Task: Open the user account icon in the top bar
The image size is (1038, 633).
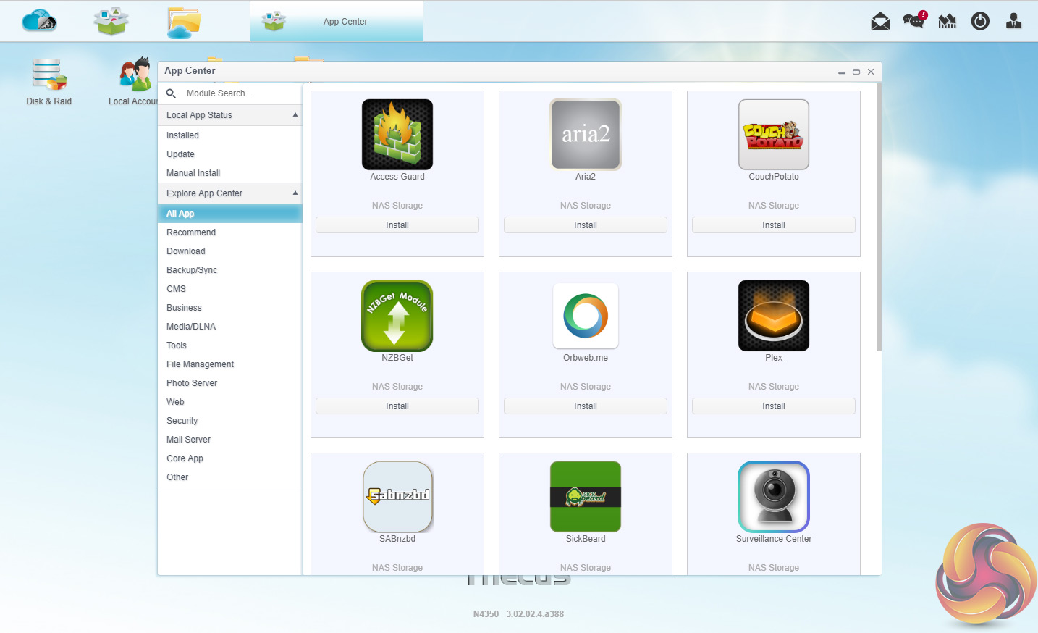Action: pyautogui.click(x=1013, y=21)
